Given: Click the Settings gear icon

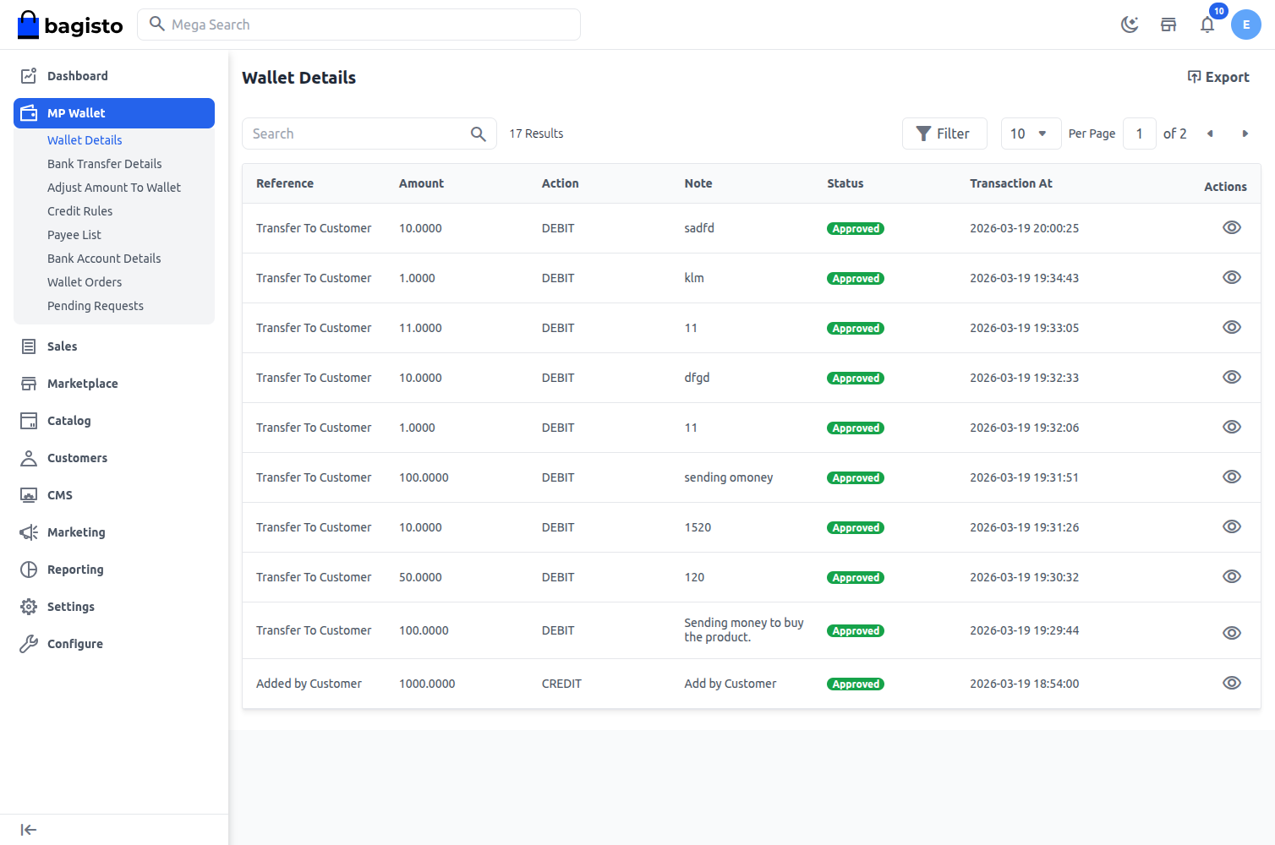Looking at the screenshot, I should click(x=28, y=606).
